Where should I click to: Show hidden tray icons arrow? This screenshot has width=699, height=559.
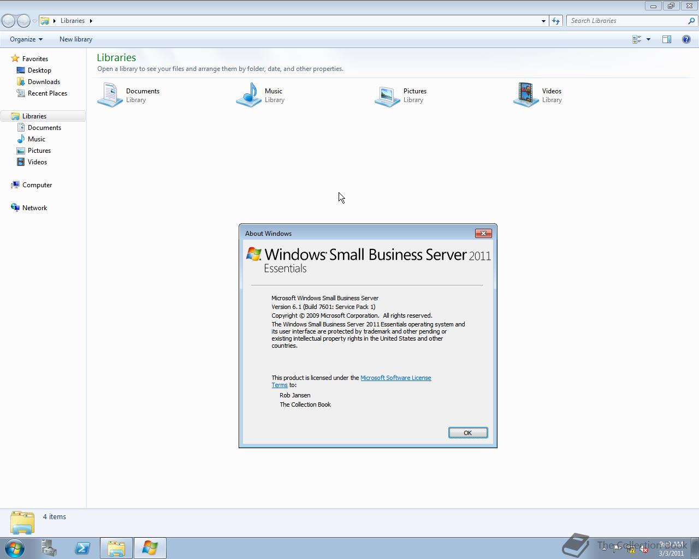pyautogui.click(x=603, y=549)
